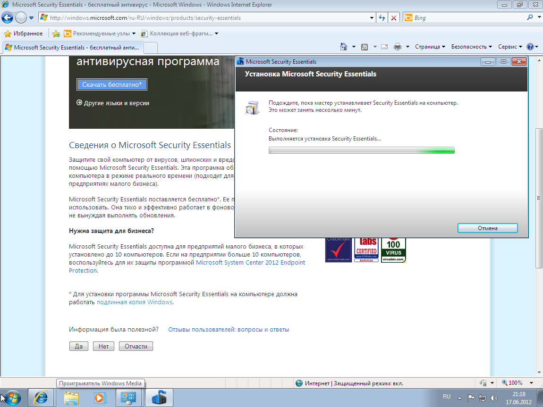Follow the подлинная копия Windows link
Screen dimensions: 543x407
(x=135, y=302)
